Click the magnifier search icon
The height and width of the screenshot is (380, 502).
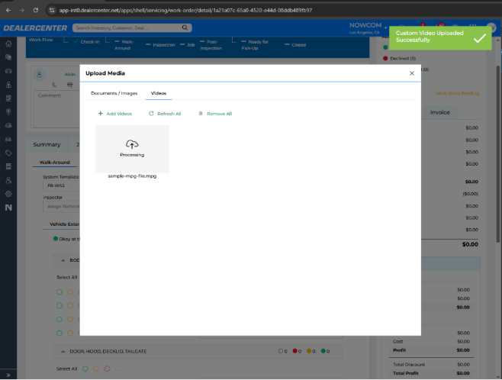coord(185,28)
